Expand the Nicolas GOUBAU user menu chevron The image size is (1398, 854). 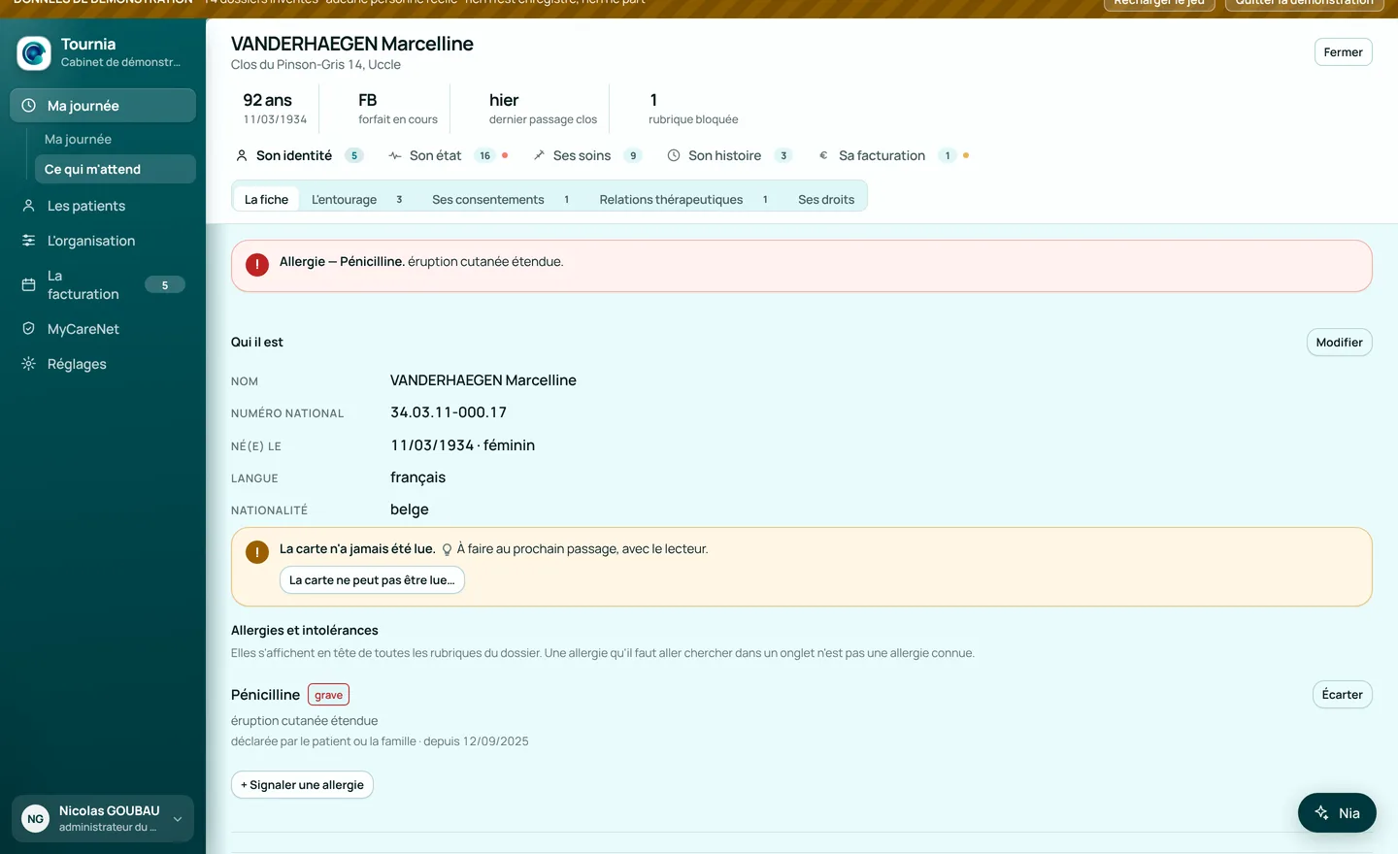tap(178, 819)
